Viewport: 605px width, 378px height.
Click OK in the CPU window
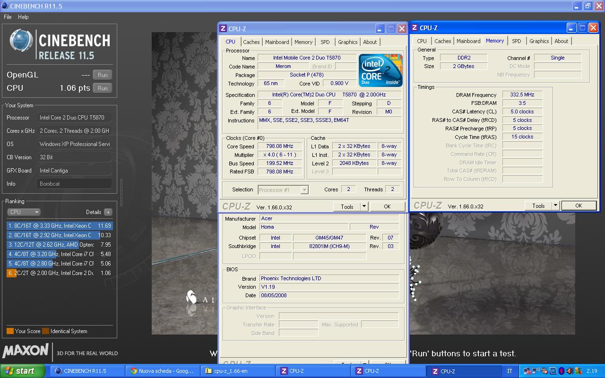coord(387,206)
